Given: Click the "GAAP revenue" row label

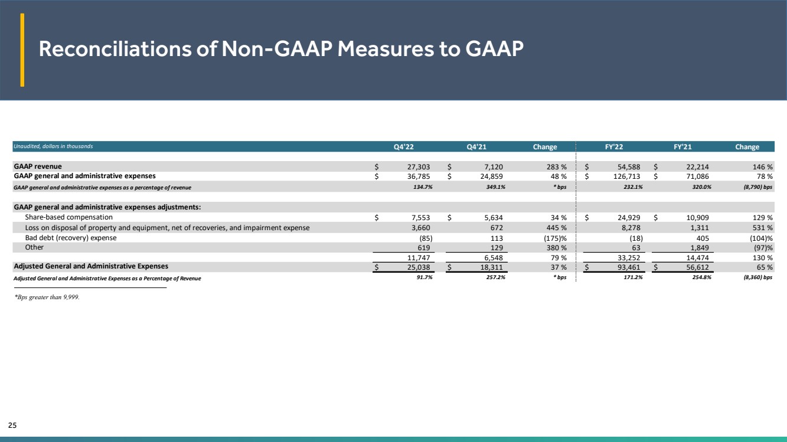Looking at the screenshot, I should [38, 166].
